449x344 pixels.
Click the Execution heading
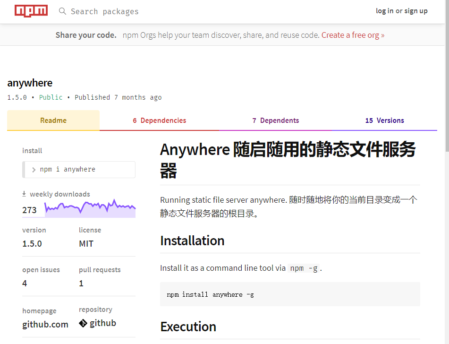coord(188,327)
